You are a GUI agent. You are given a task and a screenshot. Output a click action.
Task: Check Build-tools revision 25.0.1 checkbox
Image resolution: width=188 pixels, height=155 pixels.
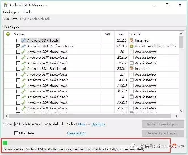tap(18, 69)
